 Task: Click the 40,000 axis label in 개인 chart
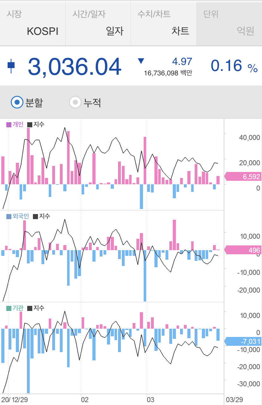pyautogui.click(x=249, y=137)
